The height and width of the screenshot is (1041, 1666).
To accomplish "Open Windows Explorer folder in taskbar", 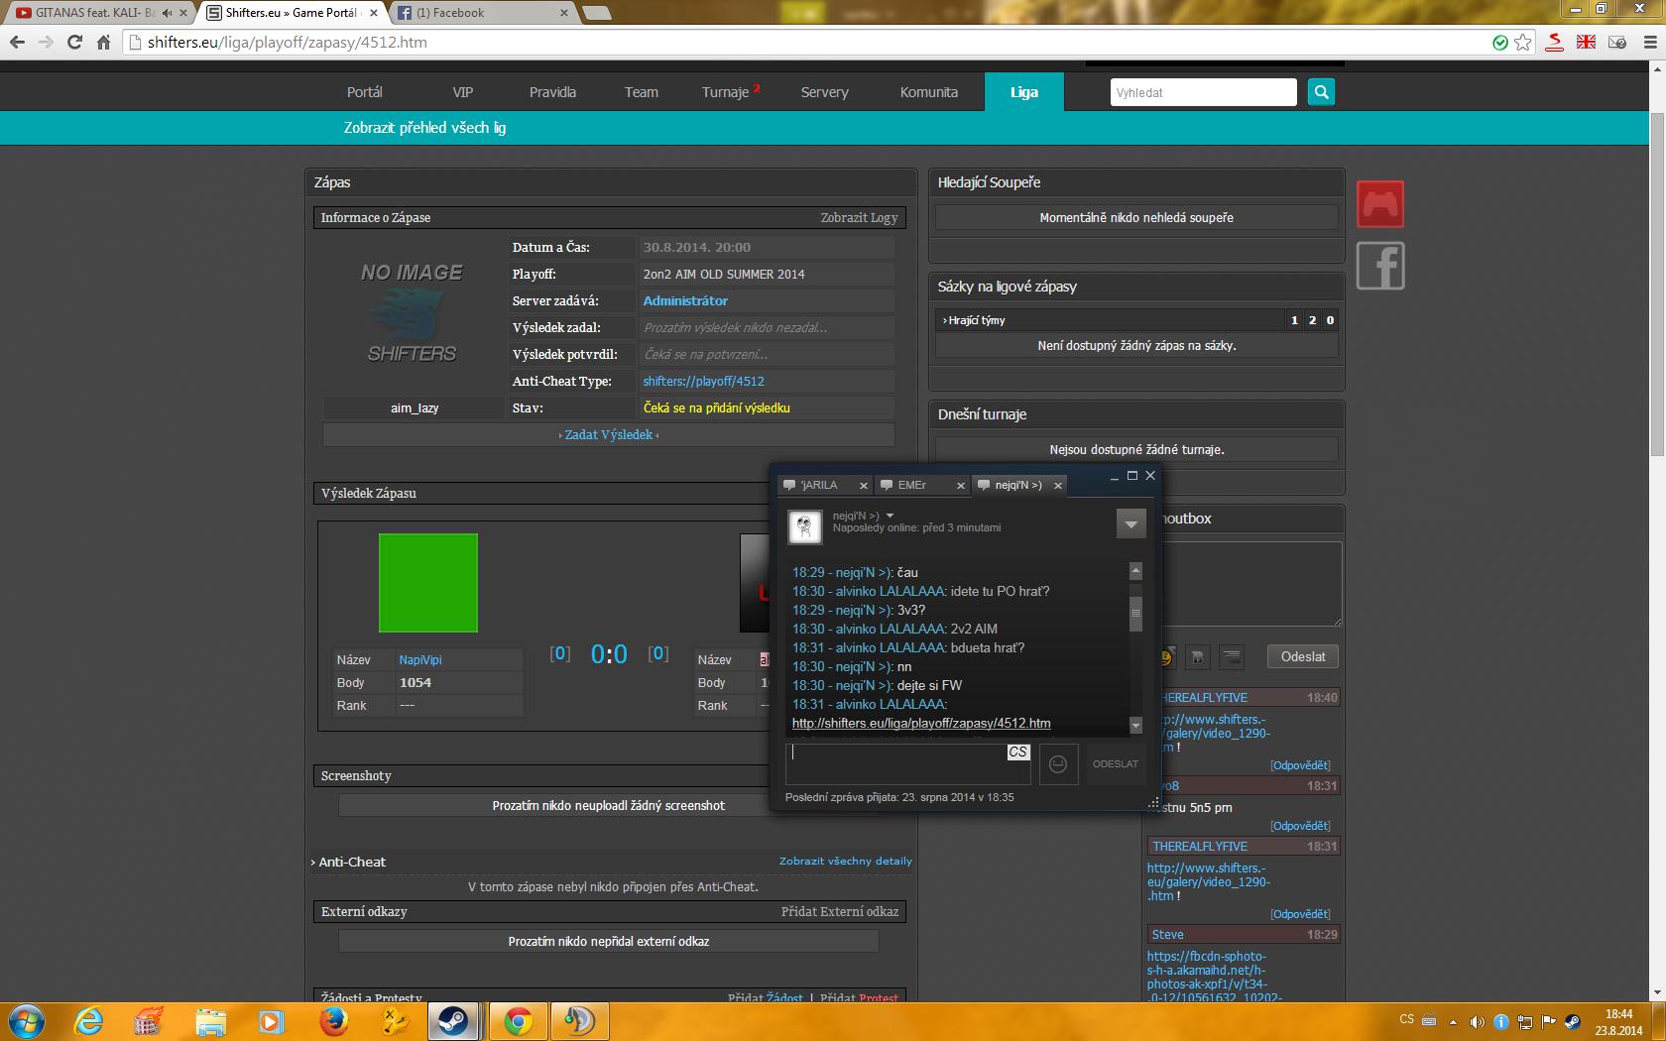I will 211,1020.
